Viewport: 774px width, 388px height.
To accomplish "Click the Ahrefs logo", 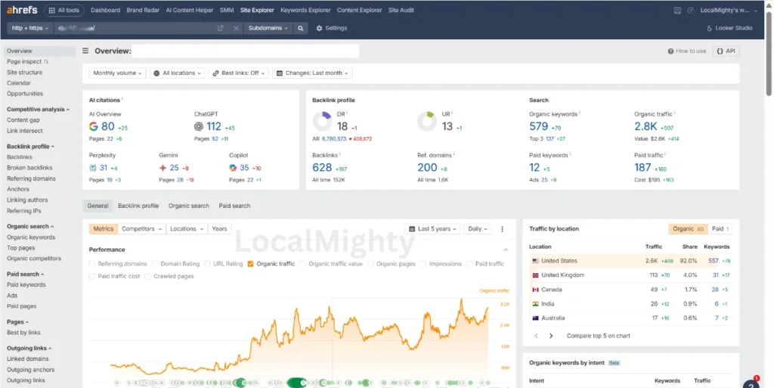I will pos(22,10).
